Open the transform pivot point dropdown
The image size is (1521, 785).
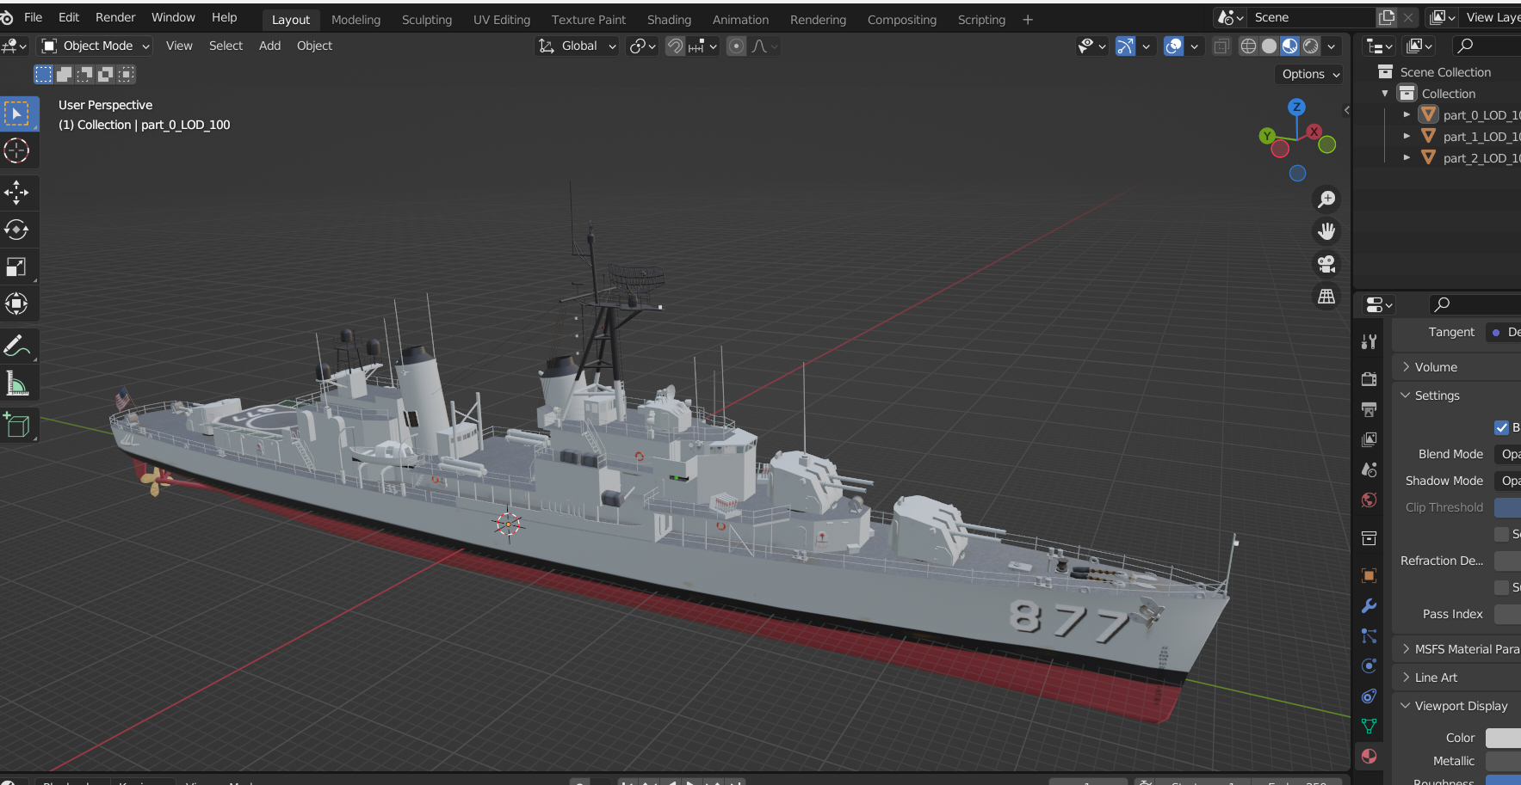tap(642, 46)
